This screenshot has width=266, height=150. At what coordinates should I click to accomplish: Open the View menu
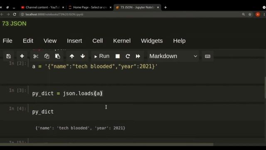point(50,41)
